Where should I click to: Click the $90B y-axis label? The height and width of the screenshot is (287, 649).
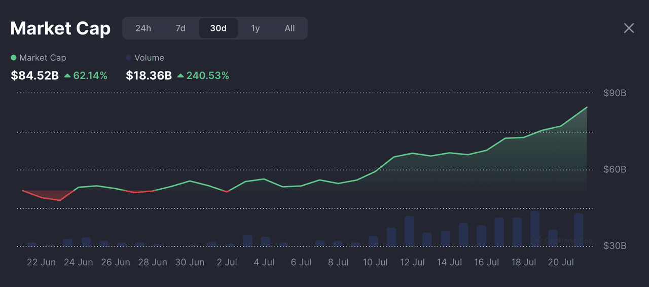pos(615,93)
